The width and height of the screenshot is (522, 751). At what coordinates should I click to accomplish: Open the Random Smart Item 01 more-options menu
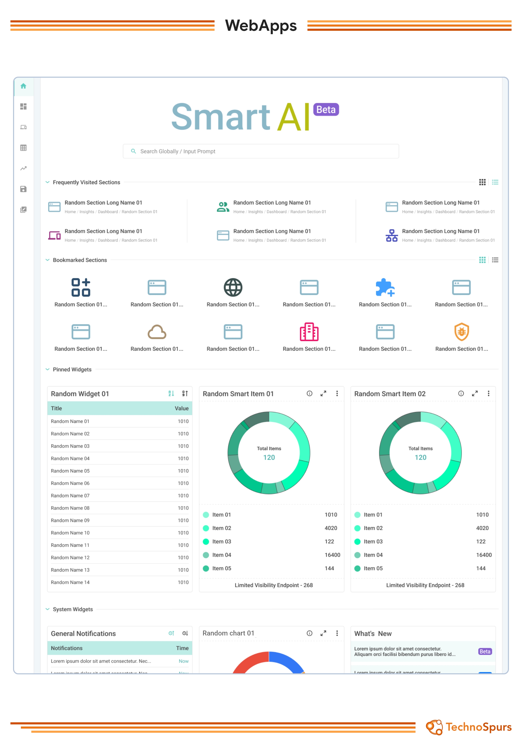[x=337, y=393]
